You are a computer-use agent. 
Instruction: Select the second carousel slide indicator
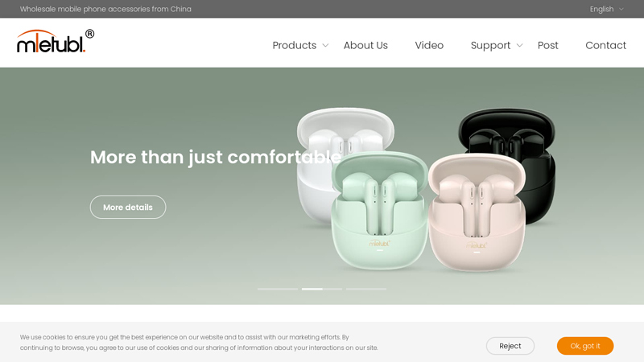322,290
